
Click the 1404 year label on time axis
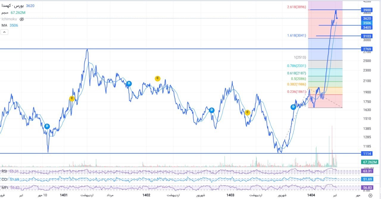[x=311, y=195]
